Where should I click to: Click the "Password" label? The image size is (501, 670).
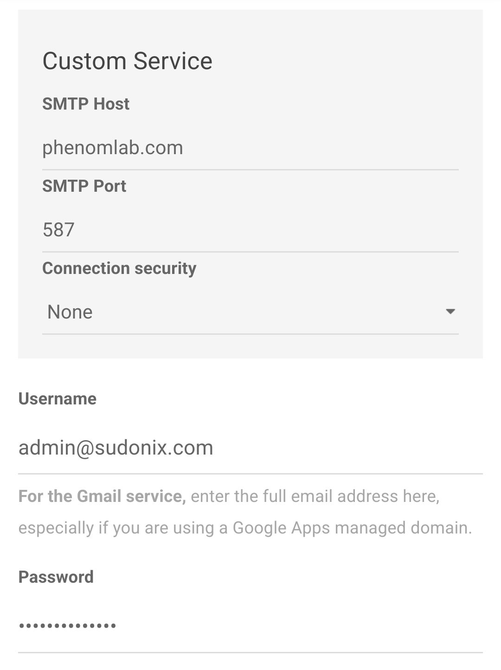(56, 577)
